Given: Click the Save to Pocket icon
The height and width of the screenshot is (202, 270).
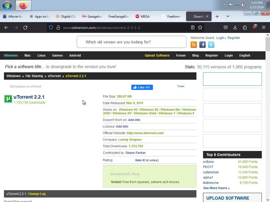Looking at the screenshot, I should pos(226,27).
